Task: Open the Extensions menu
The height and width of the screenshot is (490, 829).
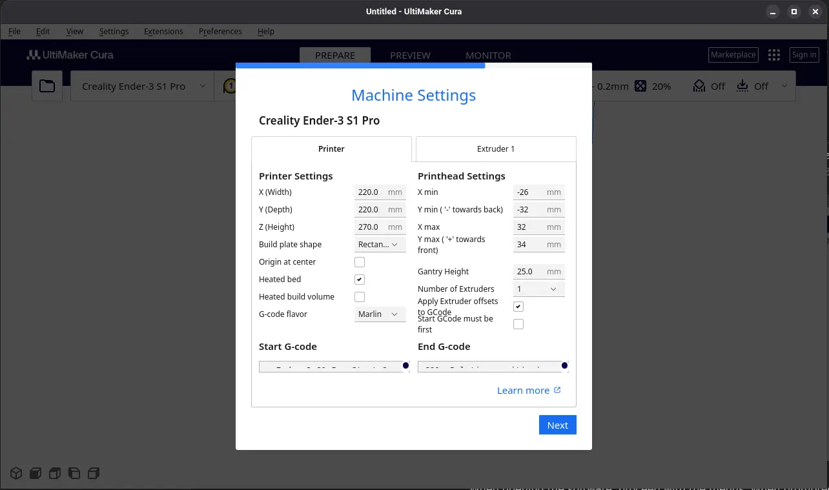Action: coord(163,32)
